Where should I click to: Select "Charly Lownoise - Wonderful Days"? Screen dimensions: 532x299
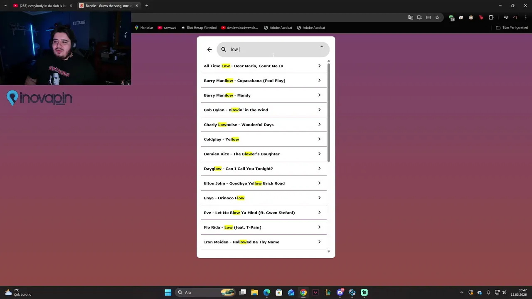(264, 125)
